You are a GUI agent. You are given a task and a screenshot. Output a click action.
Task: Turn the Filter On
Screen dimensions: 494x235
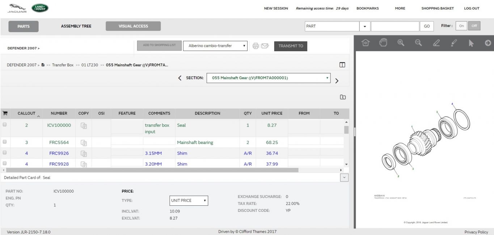point(461,26)
